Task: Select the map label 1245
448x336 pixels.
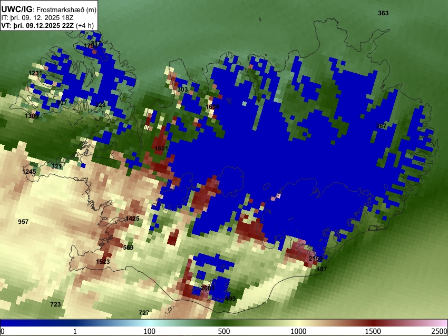Action: coord(29,172)
